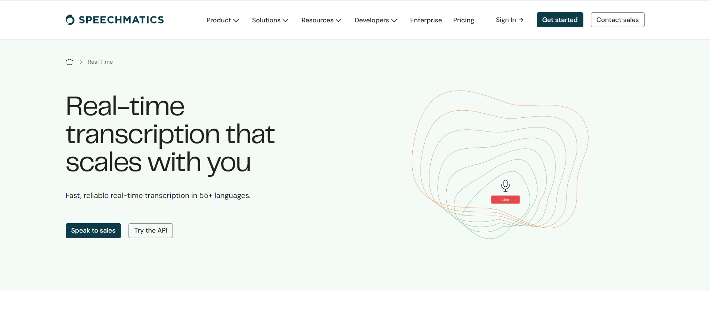
Task: Click the Try the API button
Action: [x=151, y=231]
